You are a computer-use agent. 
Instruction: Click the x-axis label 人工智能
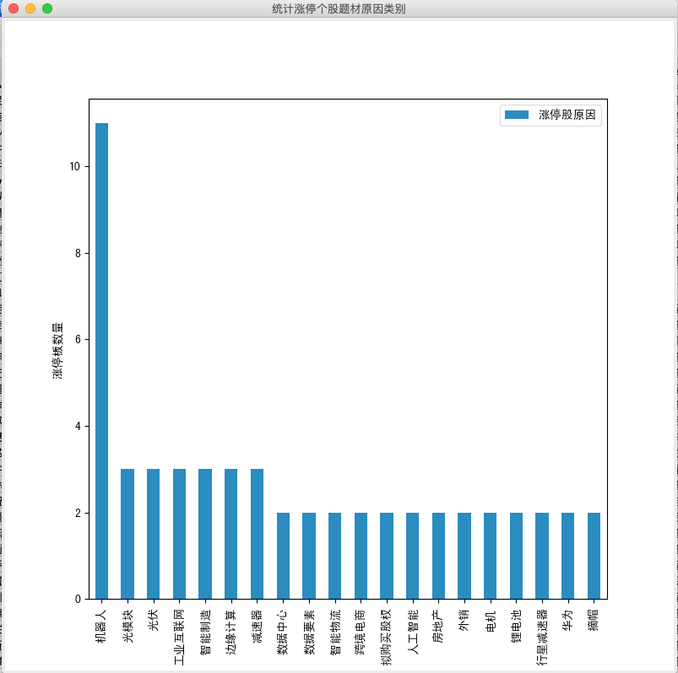click(413, 632)
